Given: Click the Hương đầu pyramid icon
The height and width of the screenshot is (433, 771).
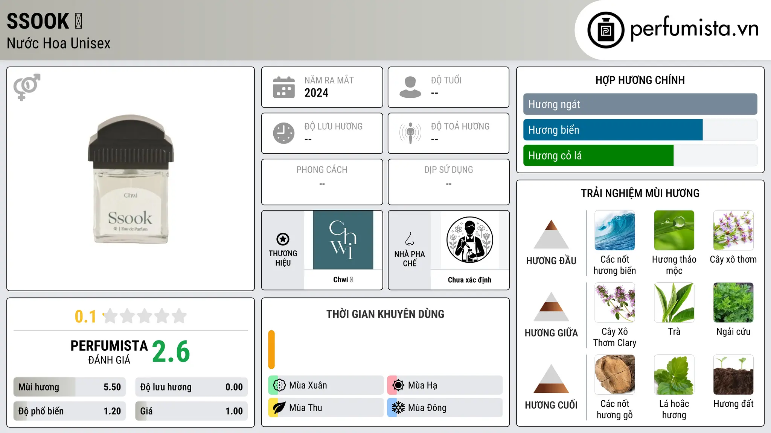Looking at the screenshot, I should 551,234.
